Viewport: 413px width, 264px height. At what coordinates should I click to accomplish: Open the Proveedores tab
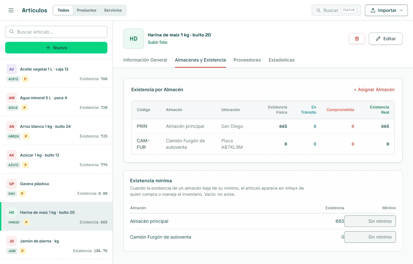coord(247,60)
